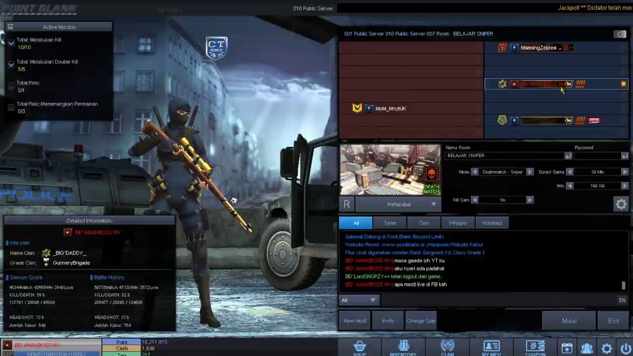
Task: Toggle the Total Melakukan Kill mission checkbox
Action: 11,44
